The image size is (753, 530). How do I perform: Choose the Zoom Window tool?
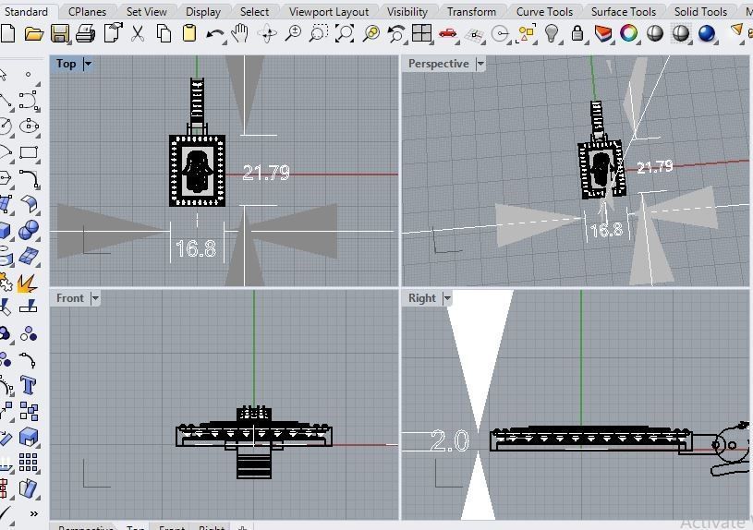[319, 33]
